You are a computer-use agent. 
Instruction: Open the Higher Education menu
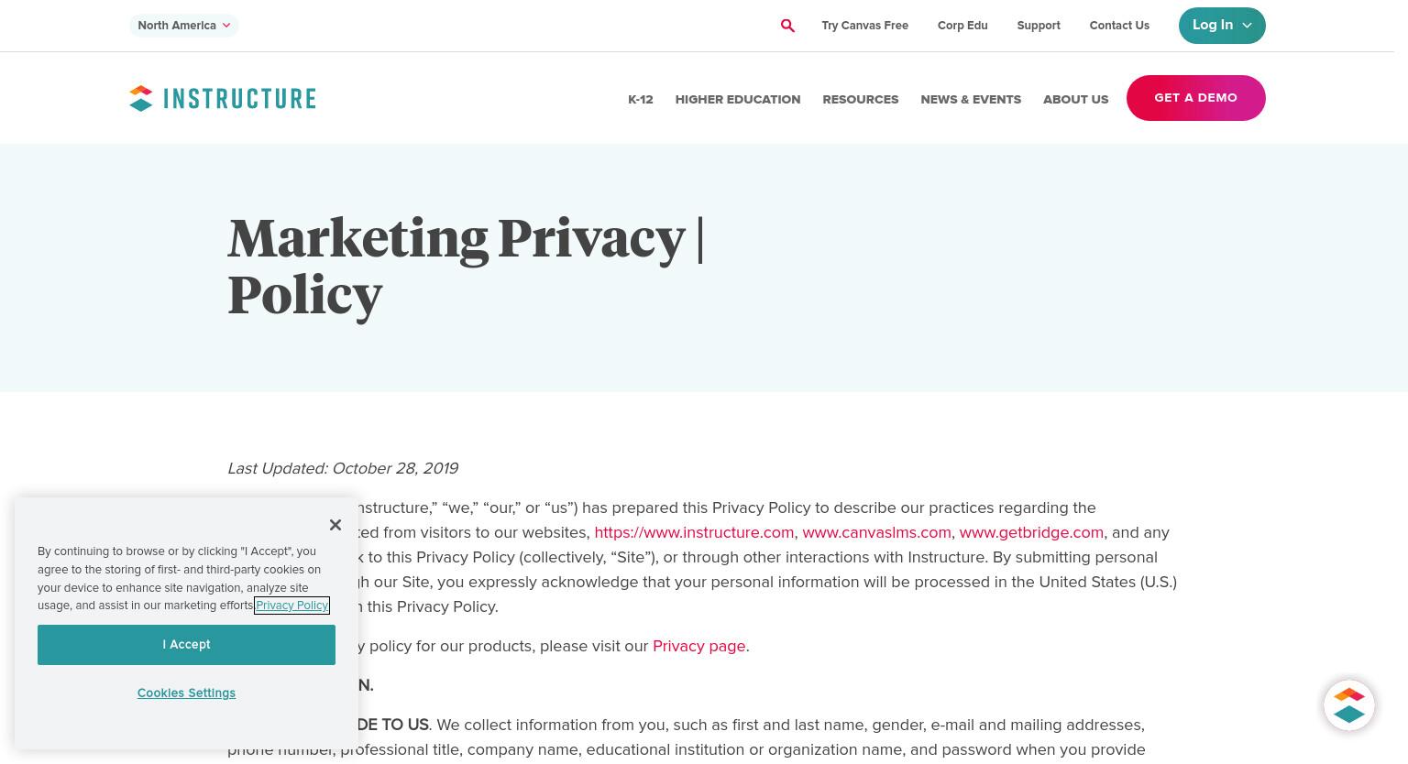click(738, 99)
